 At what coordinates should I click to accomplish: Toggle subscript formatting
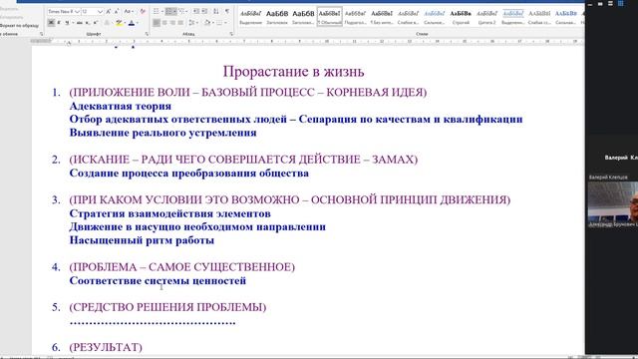pos(87,23)
